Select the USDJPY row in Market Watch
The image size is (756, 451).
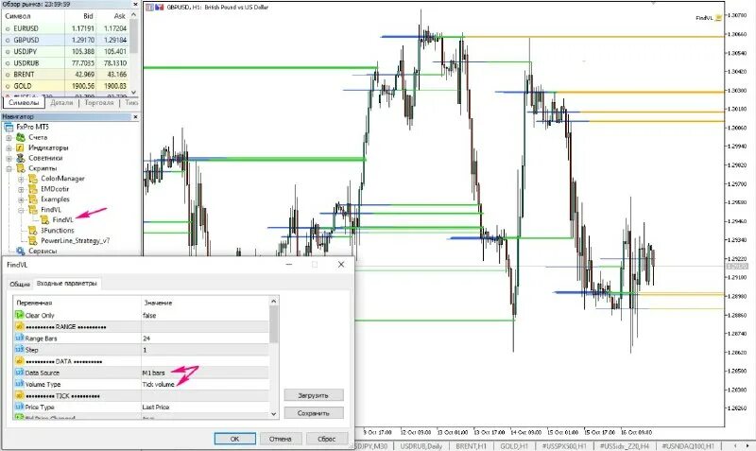coord(65,52)
